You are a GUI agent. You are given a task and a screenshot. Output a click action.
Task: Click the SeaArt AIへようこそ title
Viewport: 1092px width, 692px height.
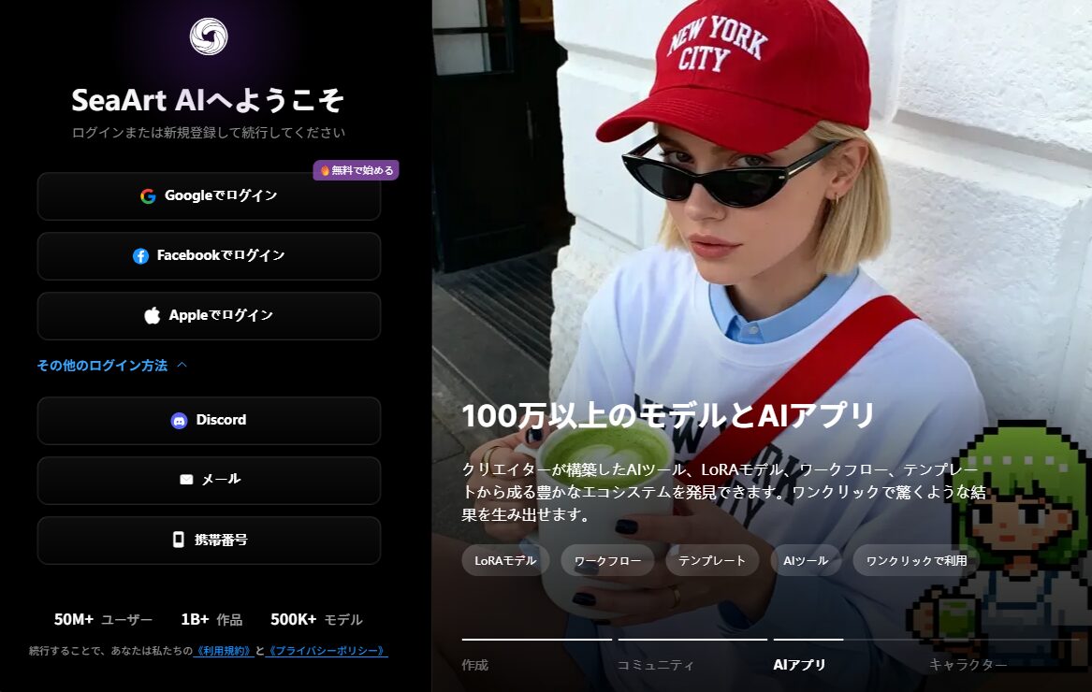[x=209, y=100]
